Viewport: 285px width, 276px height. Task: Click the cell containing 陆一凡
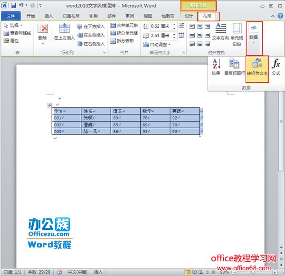(96, 131)
